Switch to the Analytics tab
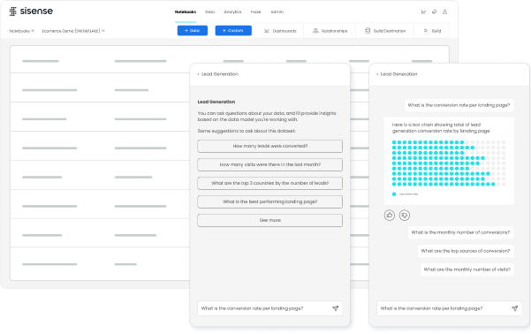Image resolution: width=531 pixels, height=334 pixels. [232, 11]
